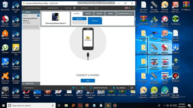Click the SigmaKey desktop icon

[x=5, y=34]
